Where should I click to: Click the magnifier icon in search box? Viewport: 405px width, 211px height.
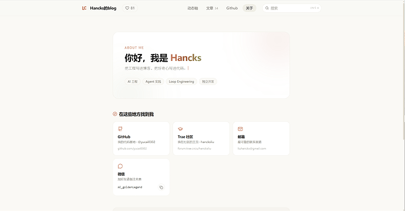tap(267, 8)
